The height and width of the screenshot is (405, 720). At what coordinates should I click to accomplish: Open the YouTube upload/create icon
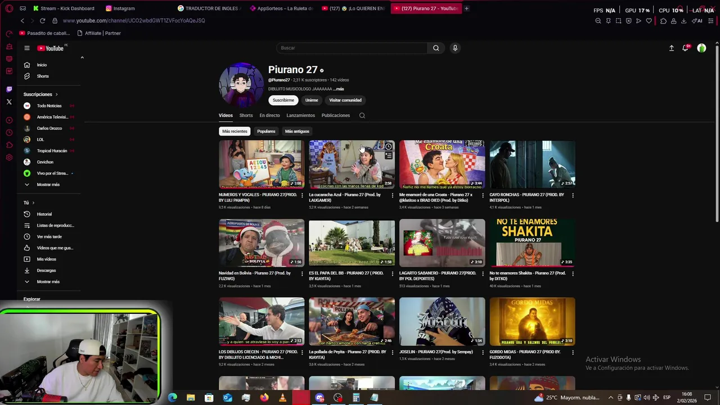pyautogui.click(x=671, y=48)
